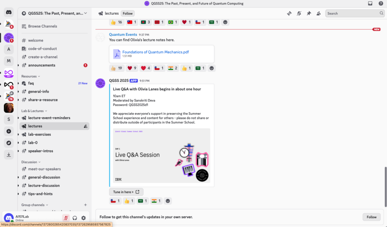Expand threads arrow beside announcements channel
387x227 pixels.
tap(18, 65)
